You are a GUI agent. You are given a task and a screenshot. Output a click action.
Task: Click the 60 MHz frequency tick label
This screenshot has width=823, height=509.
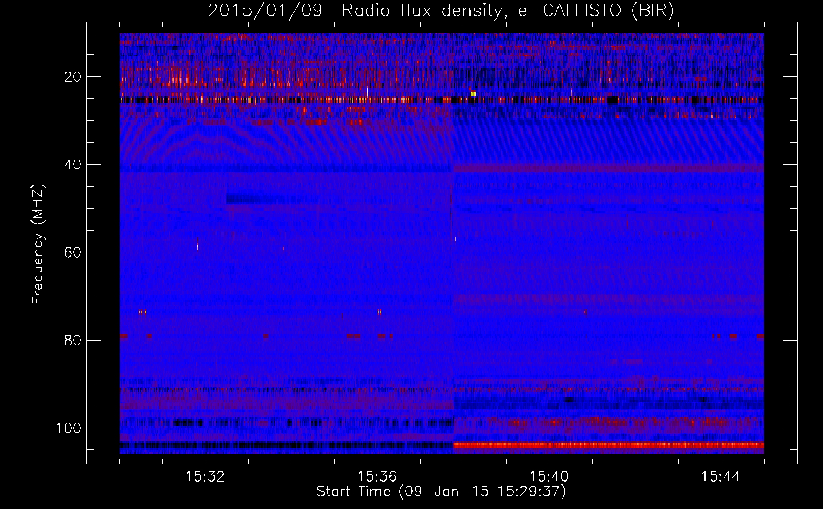pos(73,252)
